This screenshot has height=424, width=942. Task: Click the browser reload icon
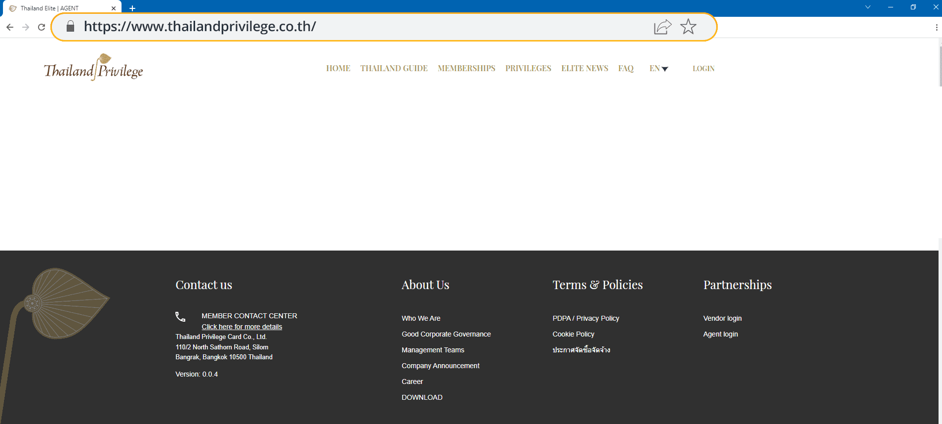41,27
